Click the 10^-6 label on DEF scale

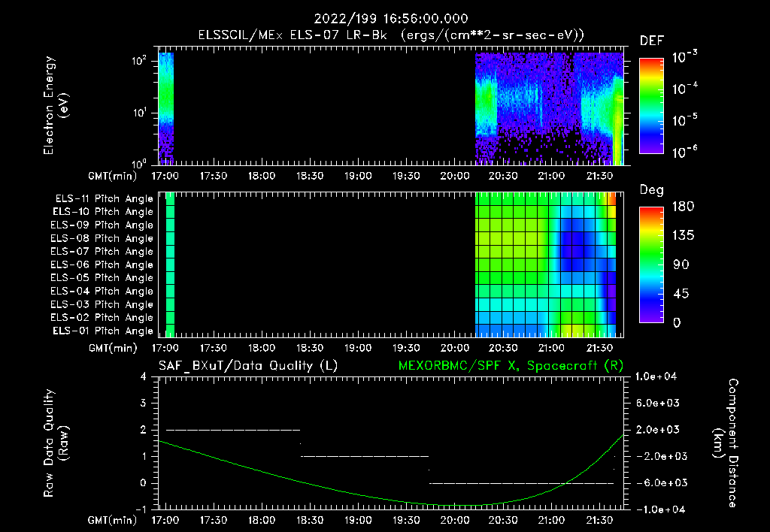click(684, 152)
